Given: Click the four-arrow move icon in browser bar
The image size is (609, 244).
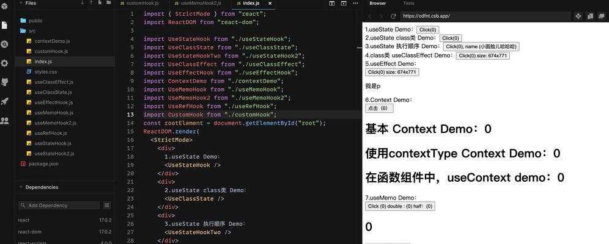Looking at the screenshot, I should (x=578, y=16).
